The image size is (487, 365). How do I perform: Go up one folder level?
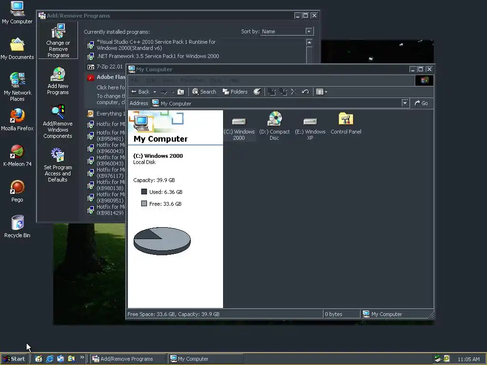tap(181, 92)
